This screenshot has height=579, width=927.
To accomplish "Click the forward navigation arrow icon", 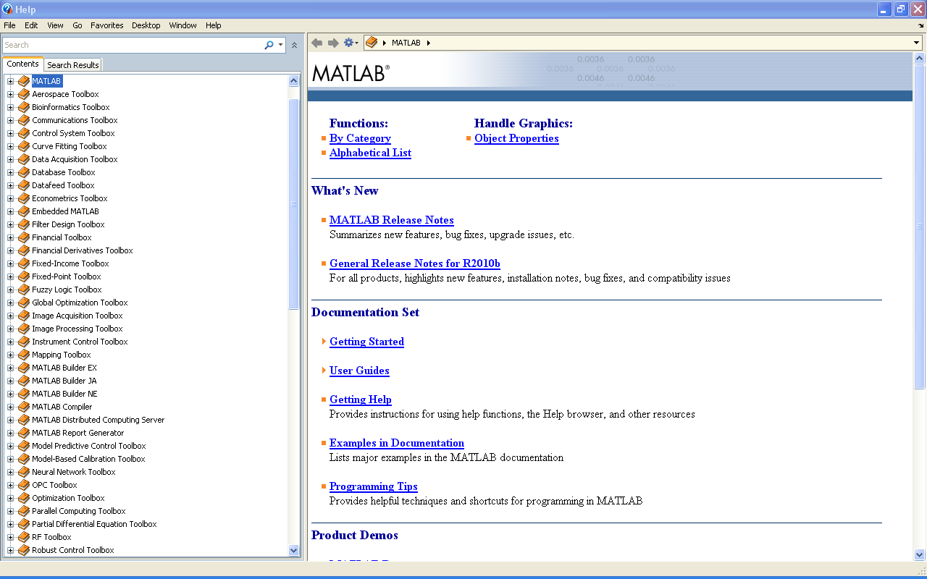I will (x=333, y=43).
